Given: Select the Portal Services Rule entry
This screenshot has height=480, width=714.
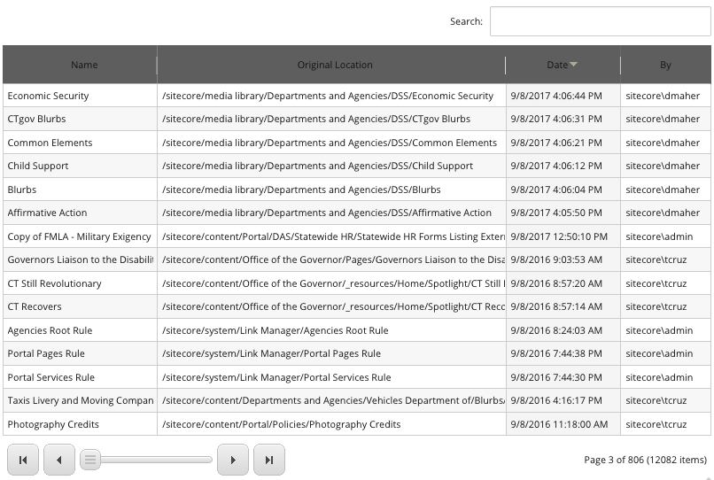Looking at the screenshot, I should coord(51,377).
